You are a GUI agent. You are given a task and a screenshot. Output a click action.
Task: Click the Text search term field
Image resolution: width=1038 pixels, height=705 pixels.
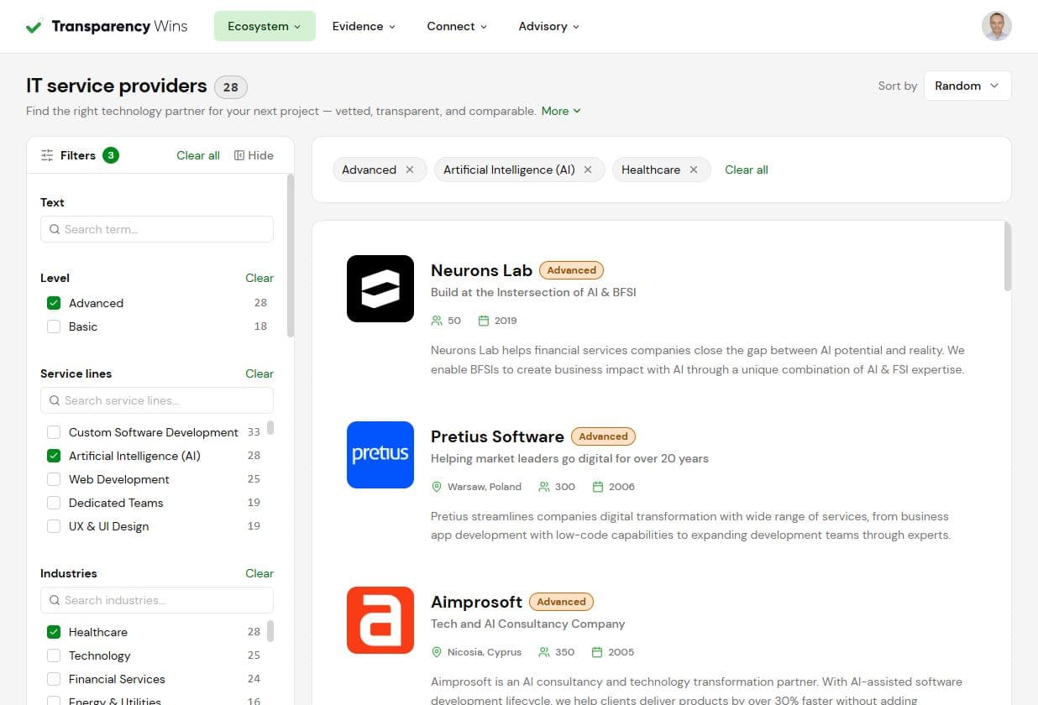tap(157, 229)
